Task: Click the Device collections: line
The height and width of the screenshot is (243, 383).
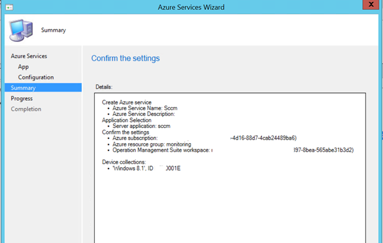Action: [x=124, y=162]
